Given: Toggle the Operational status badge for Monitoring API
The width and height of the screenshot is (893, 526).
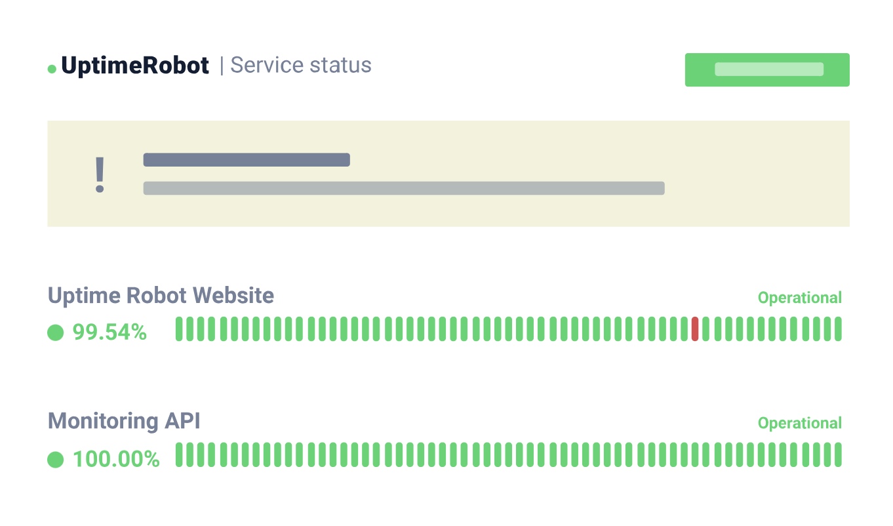Looking at the screenshot, I should pyautogui.click(x=800, y=423).
